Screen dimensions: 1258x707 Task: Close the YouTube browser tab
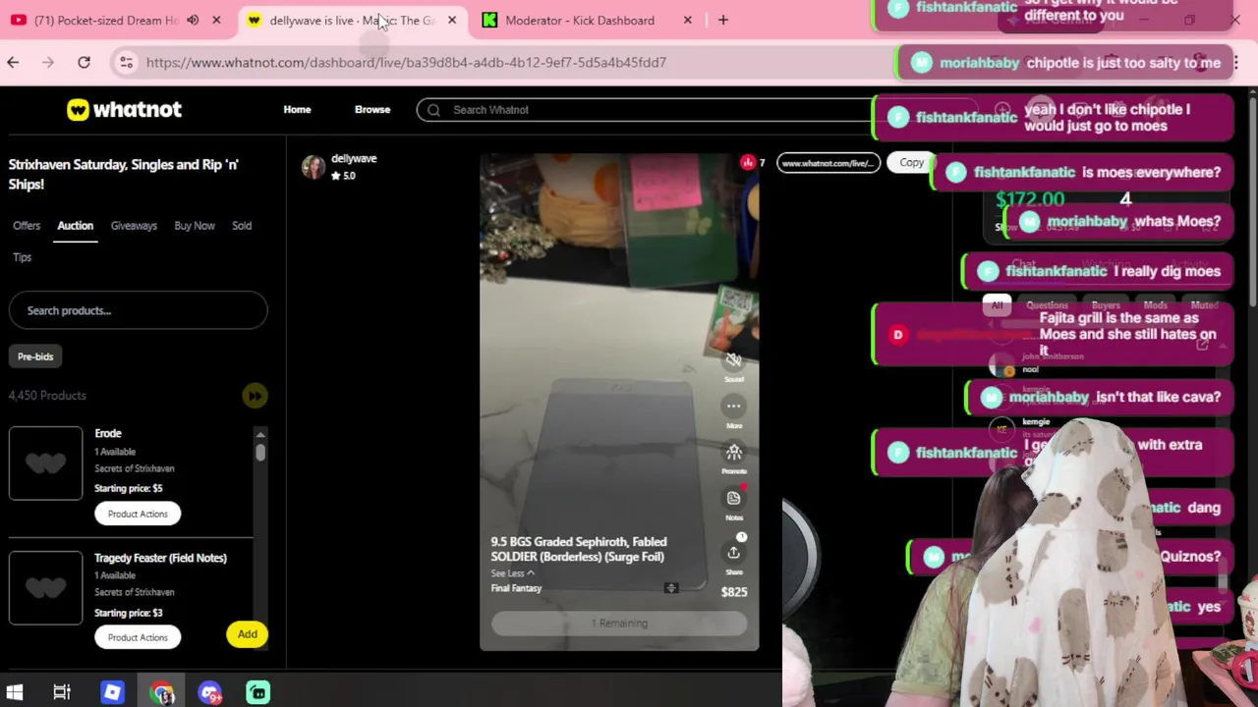click(216, 20)
